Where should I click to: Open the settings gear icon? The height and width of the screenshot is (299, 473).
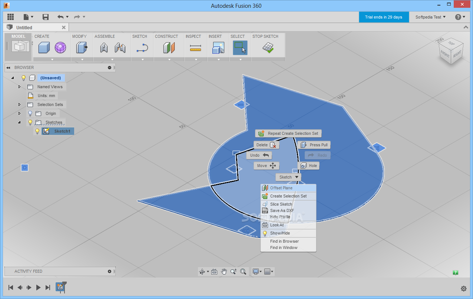pyautogui.click(x=463, y=289)
